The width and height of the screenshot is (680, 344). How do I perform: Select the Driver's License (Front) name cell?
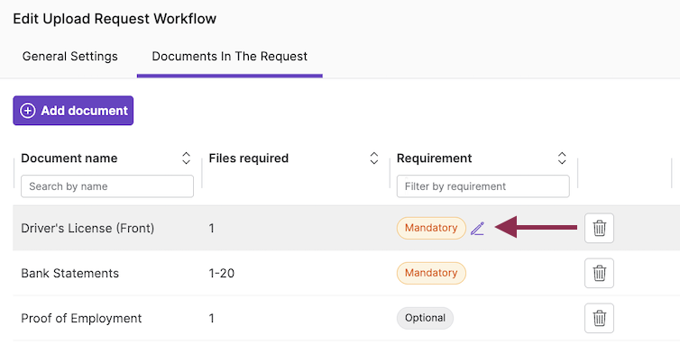[x=87, y=229]
